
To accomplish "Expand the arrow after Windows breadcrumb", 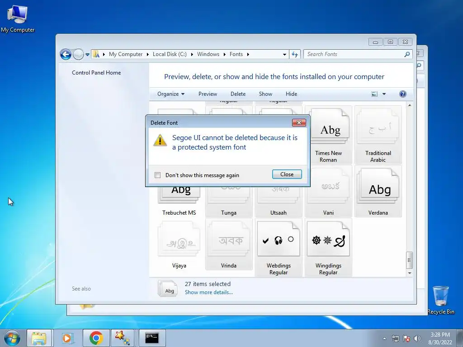I will point(224,54).
